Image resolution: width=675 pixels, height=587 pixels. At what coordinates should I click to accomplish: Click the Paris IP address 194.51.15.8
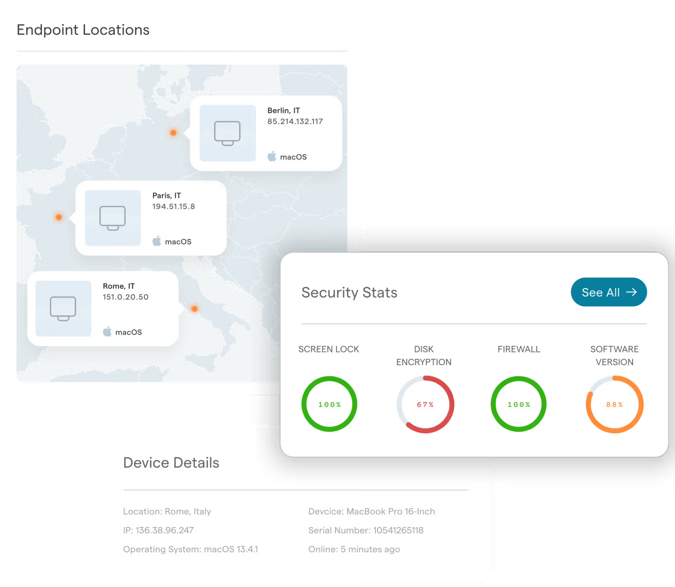[x=173, y=207]
